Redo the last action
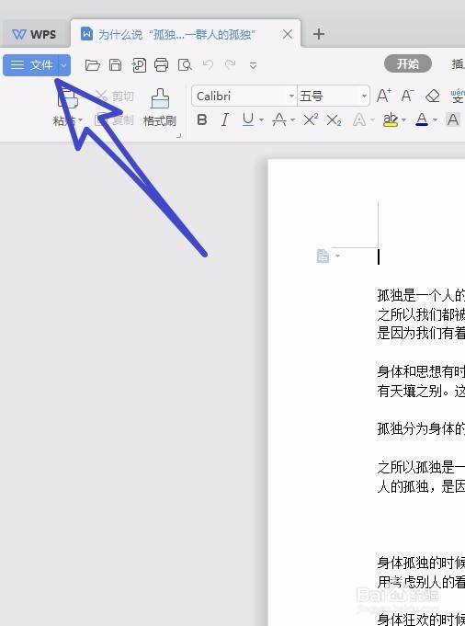Screen dimensions: 465x626 click(231, 64)
